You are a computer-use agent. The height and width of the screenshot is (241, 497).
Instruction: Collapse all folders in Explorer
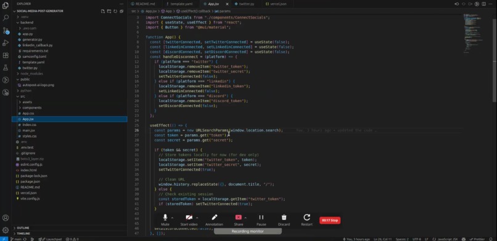(x=121, y=11)
